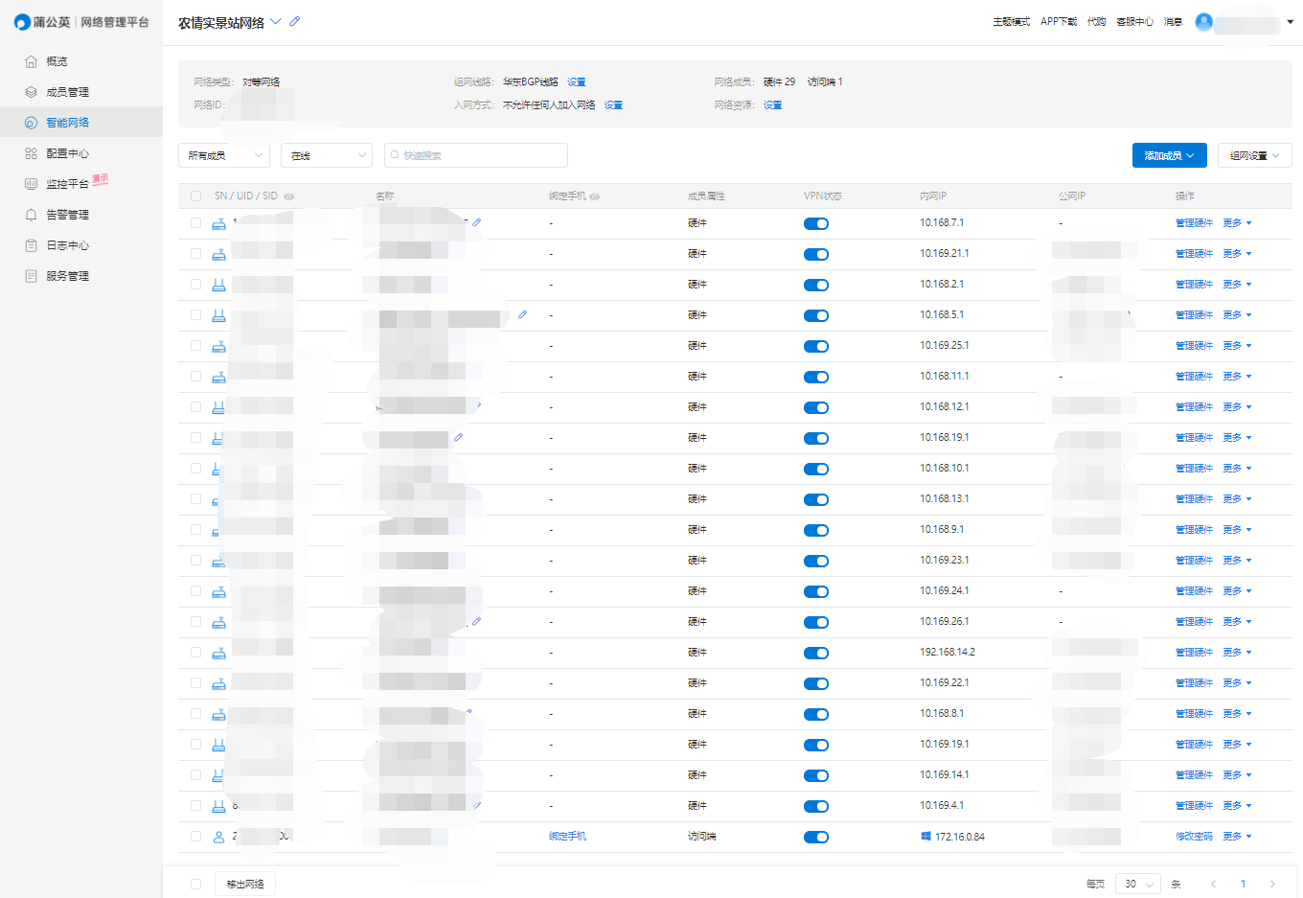Click the 添加成员 button
Viewport: 1303px width, 898px height.
pos(1169,155)
